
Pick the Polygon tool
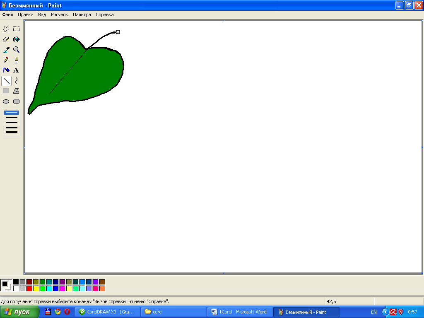pyautogui.click(x=17, y=91)
